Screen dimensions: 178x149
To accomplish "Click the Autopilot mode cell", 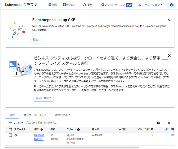I will point(97,135).
